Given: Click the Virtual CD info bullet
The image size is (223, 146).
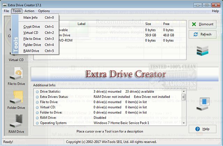Looking at the screenshot, I should [37, 108].
